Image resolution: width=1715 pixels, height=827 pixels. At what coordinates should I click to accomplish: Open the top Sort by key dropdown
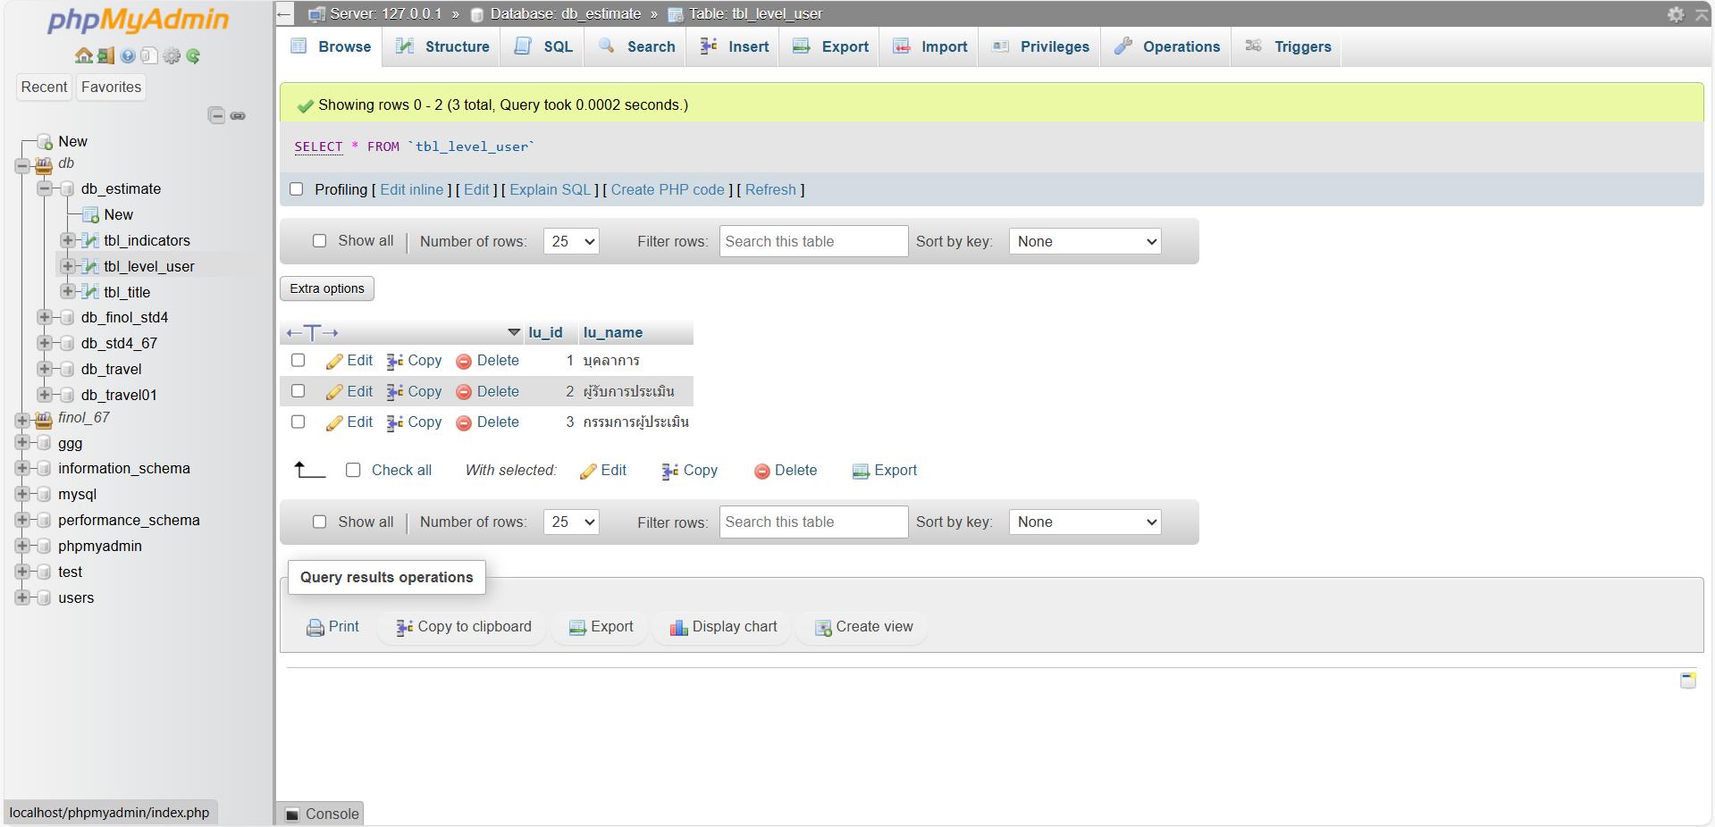[1084, 241]
